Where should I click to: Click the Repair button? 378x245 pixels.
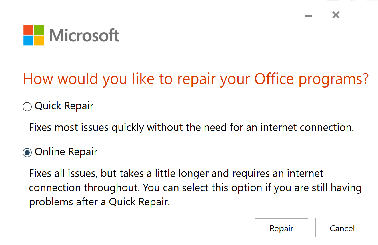281,228
